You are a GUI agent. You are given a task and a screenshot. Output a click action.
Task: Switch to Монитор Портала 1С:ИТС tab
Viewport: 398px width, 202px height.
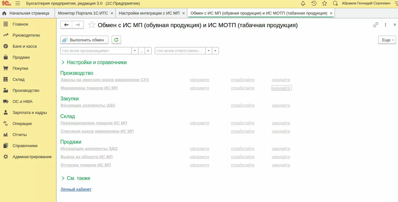coord(83,13)
